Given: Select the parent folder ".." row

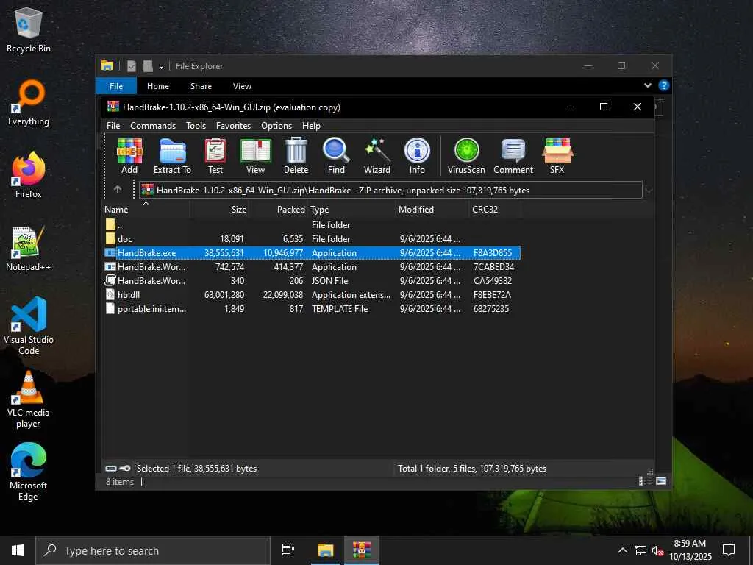Looking at the screenshot, I should pos(312,225).
